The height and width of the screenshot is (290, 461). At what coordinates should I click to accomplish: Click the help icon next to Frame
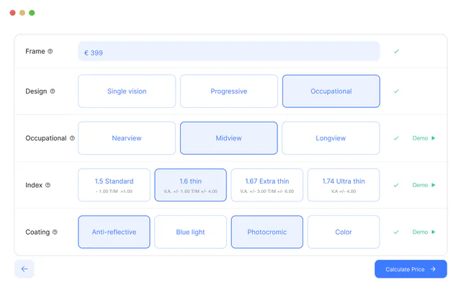[x=50, y=51]
